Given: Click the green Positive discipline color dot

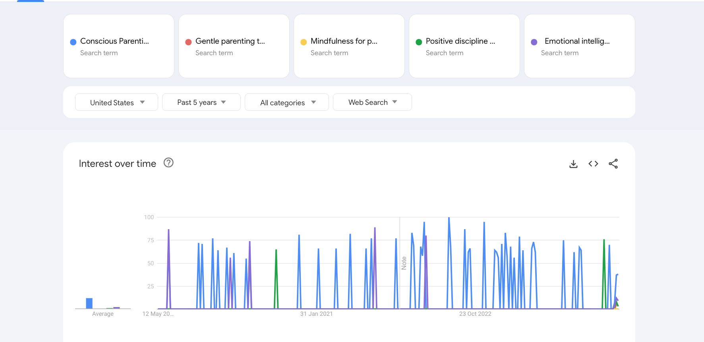Looking at the screenshot, I should point(419,42).
